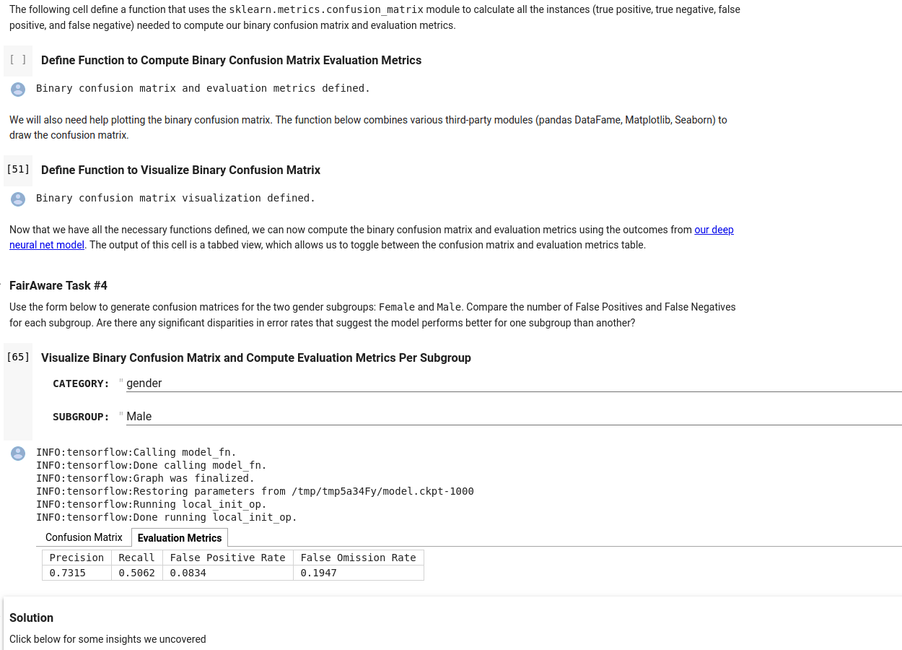Open the Solution section heading
The height and width of the screenshot is (650, 902).
(32, 618)
